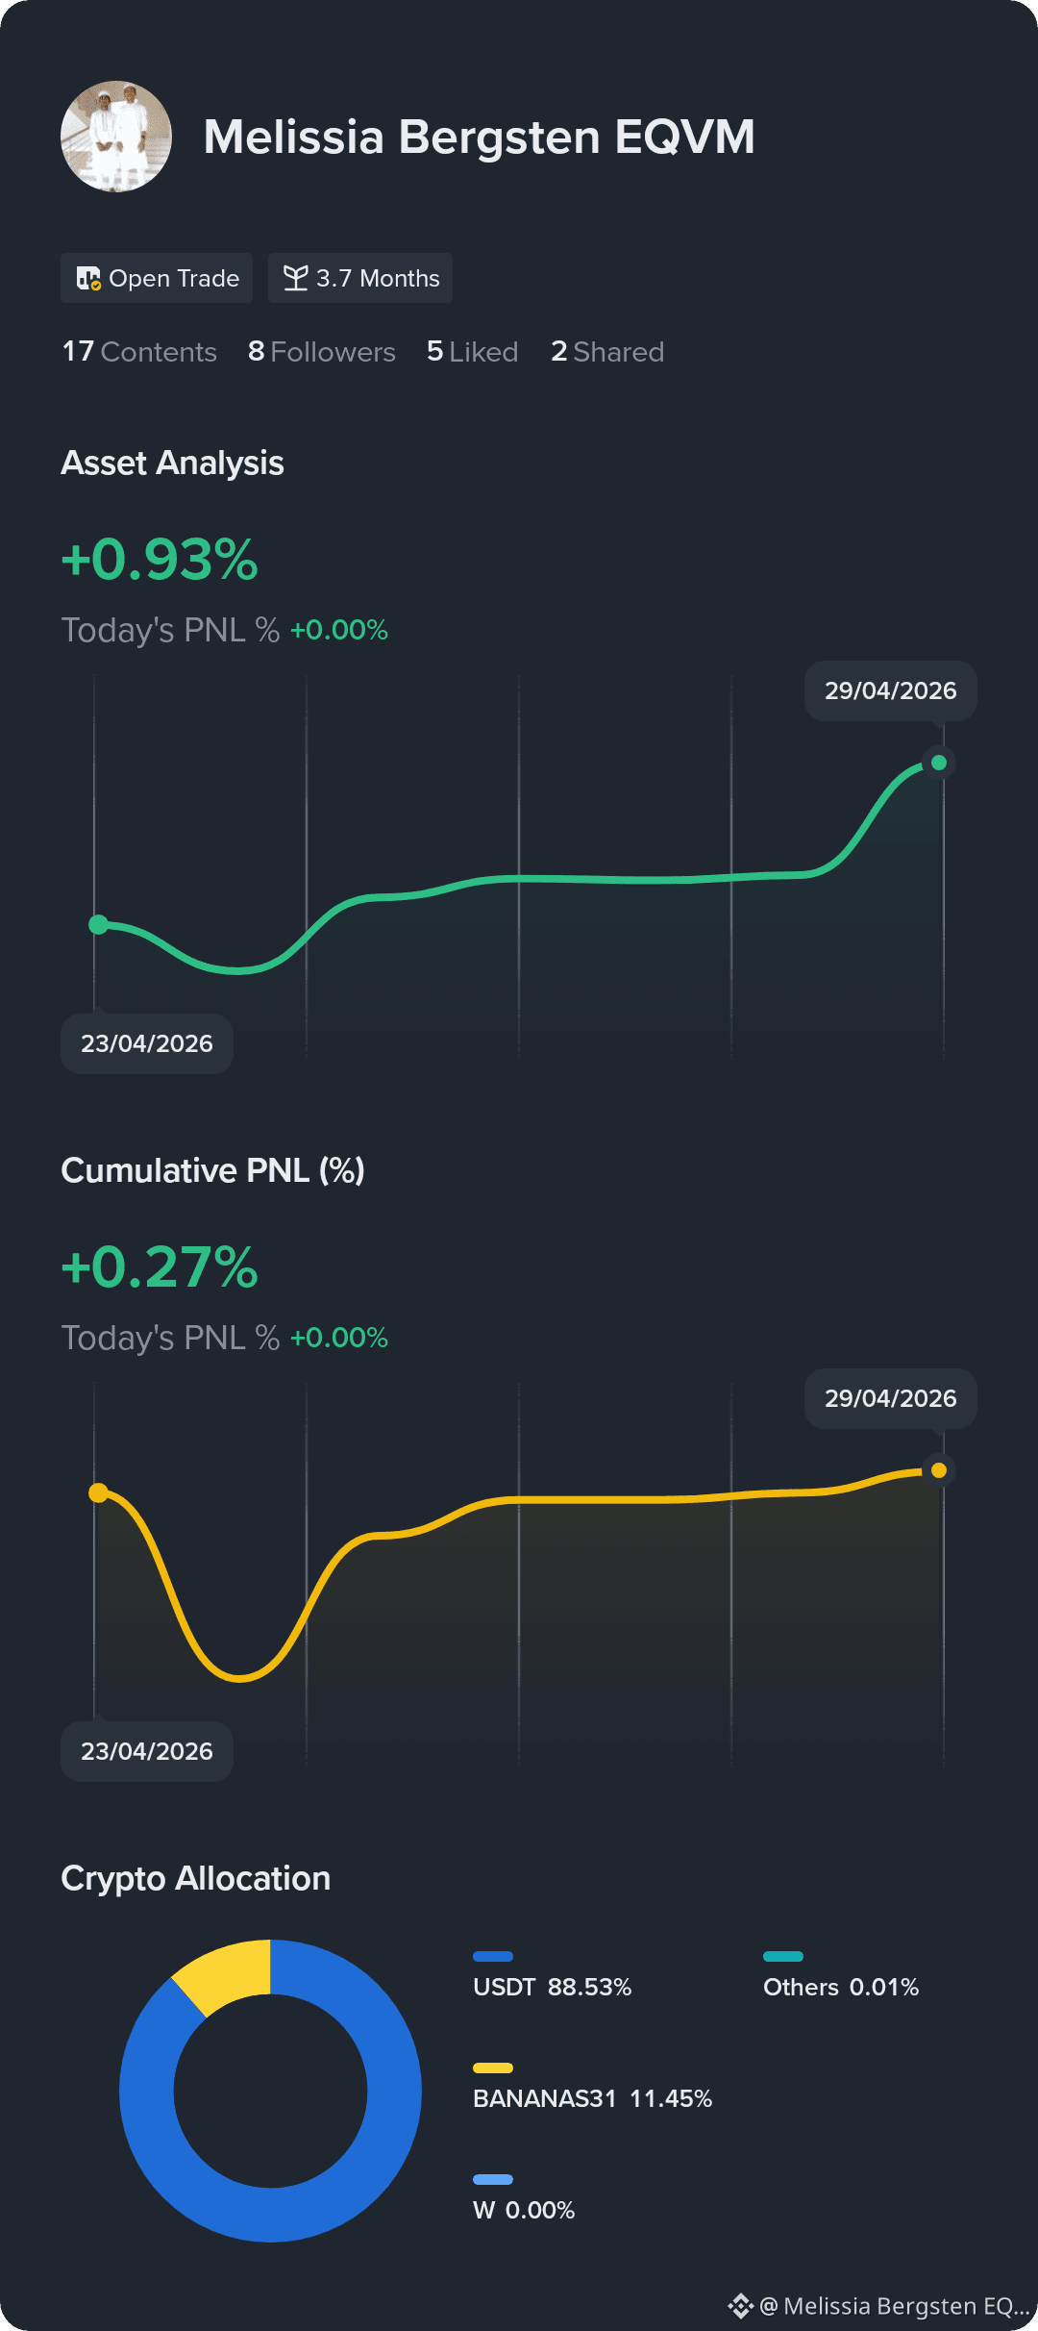Select the BANANAS31 yellow legend swatch
This screenshot has width=1038, height=2331.
pyautogui.click(x=493, y=2068)
